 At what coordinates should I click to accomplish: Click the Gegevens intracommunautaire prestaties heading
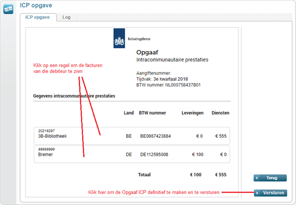(x=74, y=96)
